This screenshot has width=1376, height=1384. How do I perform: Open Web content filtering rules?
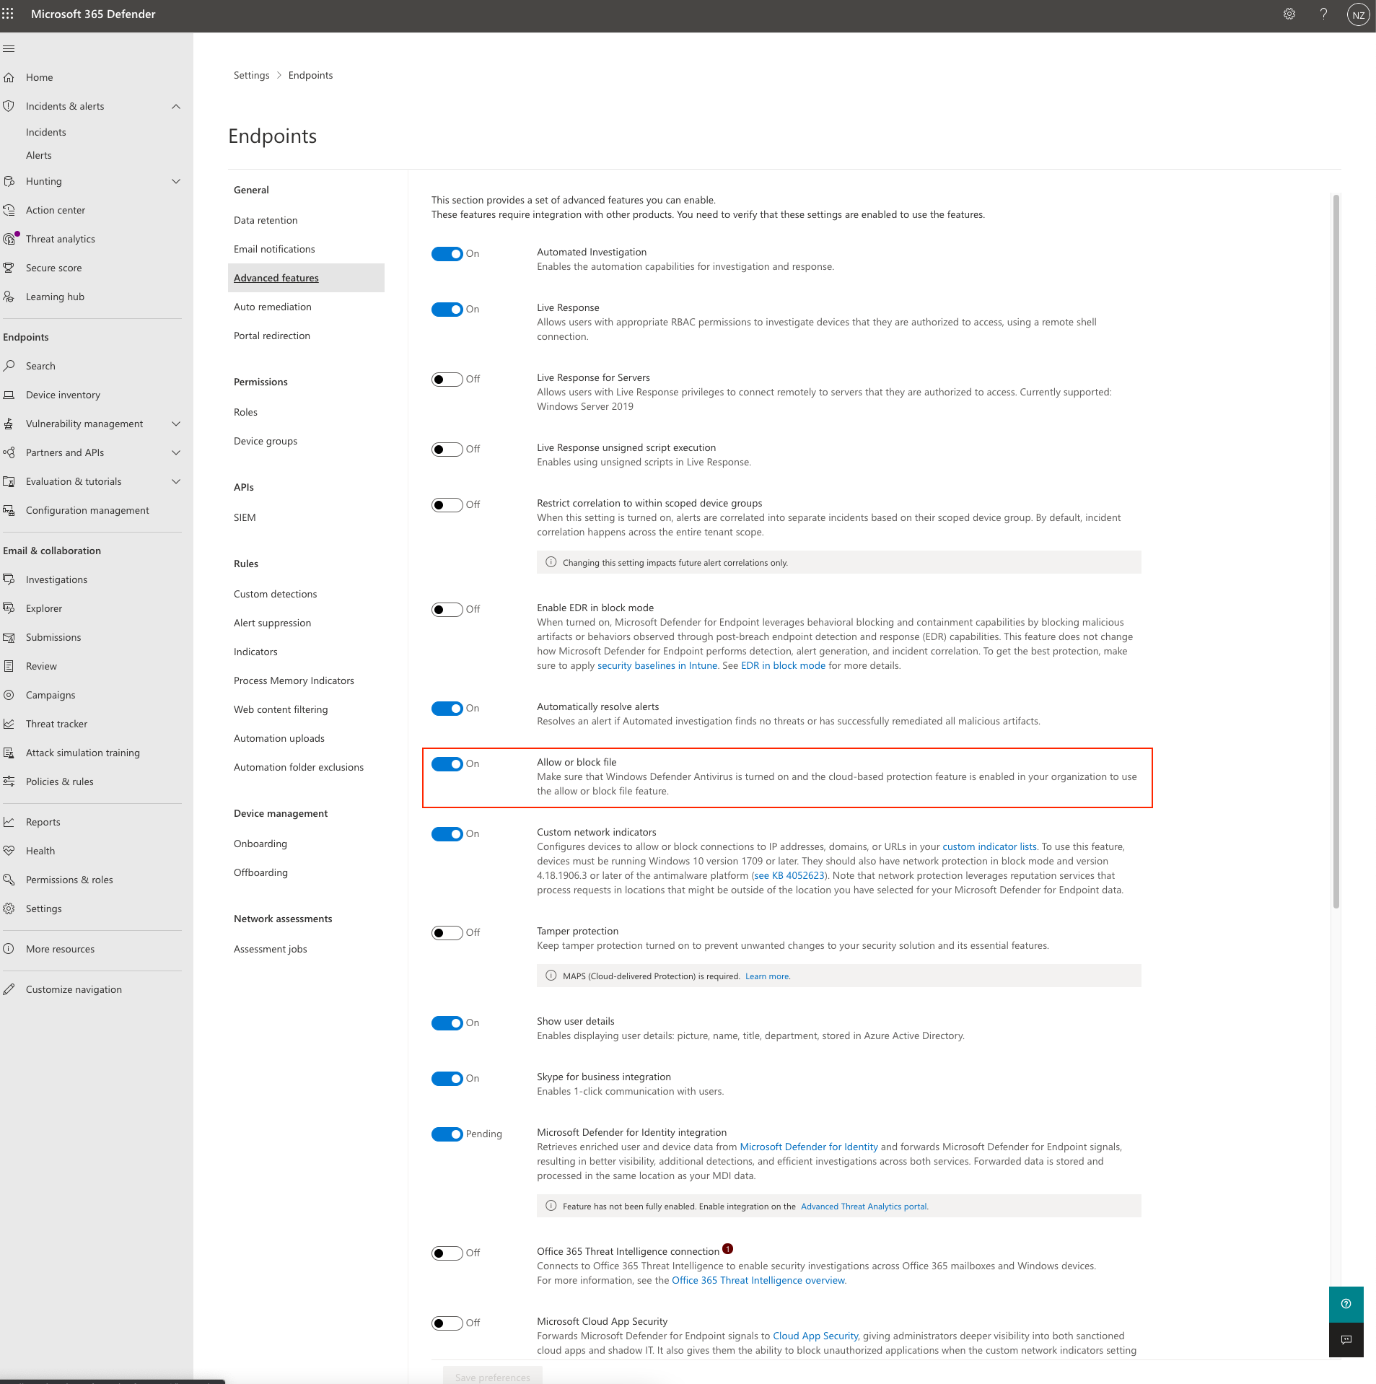coord(281,709)
